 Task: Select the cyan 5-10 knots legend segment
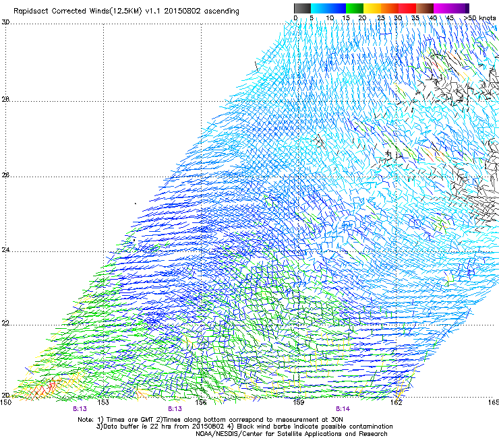pos(320,8)
